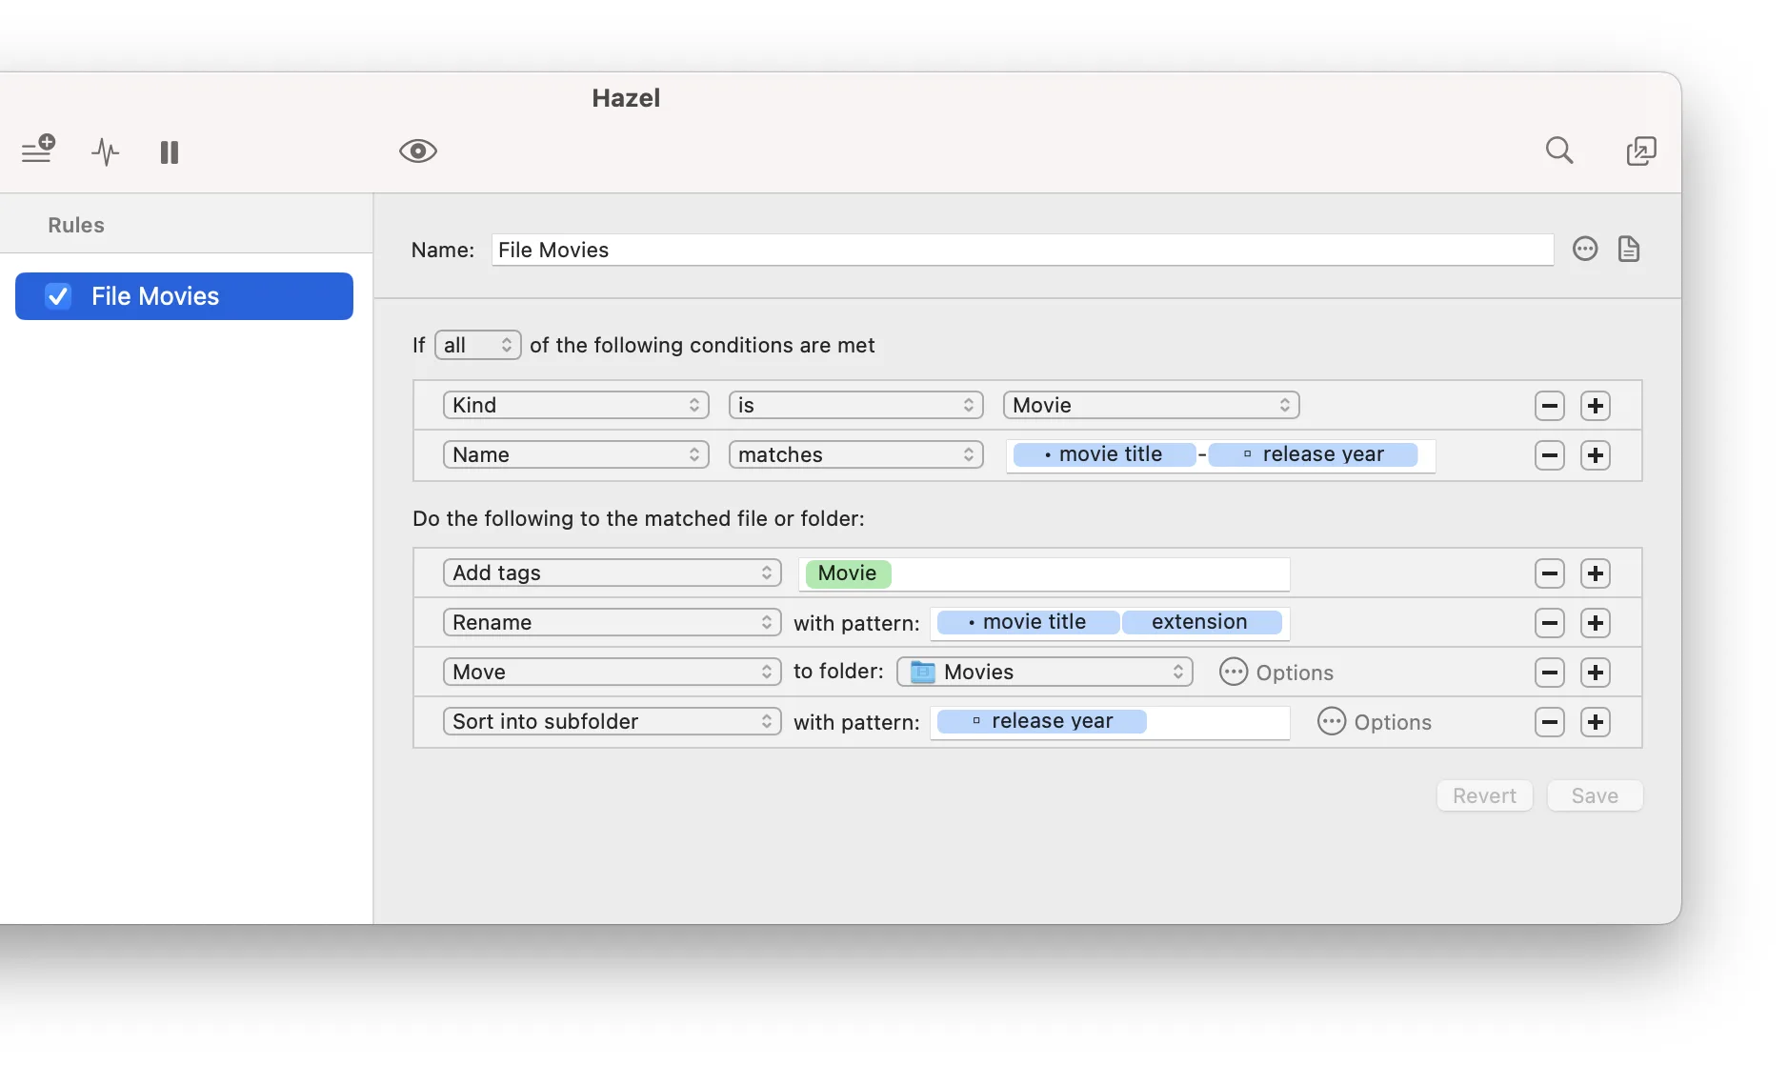This screenshot has height=1065, width=1788.
Task: Click movie title token in Rename pattern
Action: [1028, 622]
